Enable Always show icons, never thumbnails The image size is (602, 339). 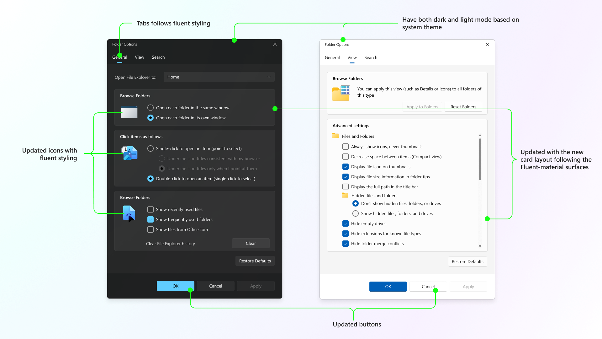click(346, 147)
